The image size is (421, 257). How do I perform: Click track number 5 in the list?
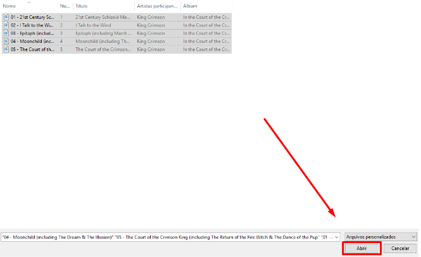tap(62, 49)
